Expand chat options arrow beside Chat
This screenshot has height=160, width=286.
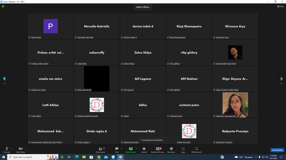[x=122, y=149]
